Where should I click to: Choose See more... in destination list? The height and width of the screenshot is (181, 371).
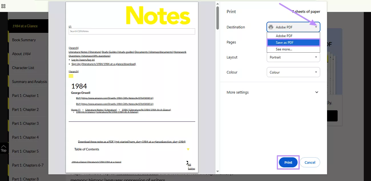pos(293,49)
